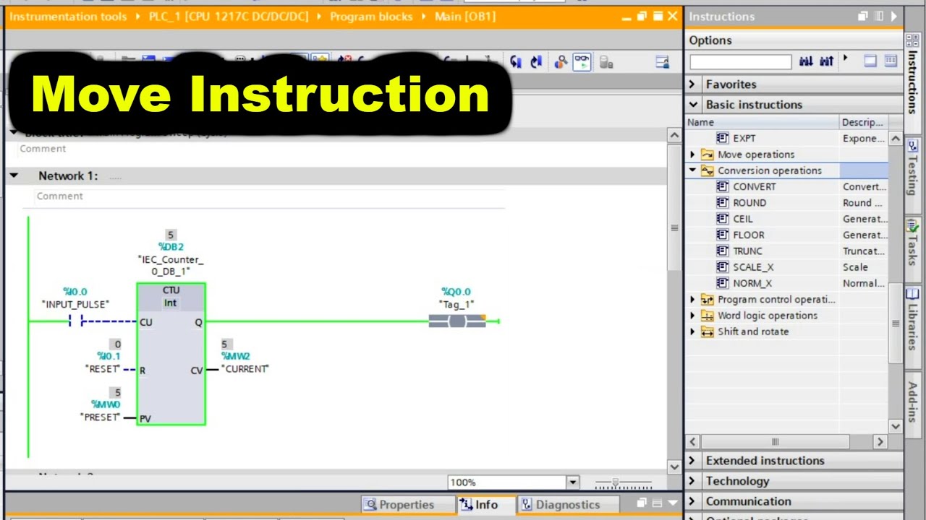Click the grayed database lock icon

[x=606, y=63]
